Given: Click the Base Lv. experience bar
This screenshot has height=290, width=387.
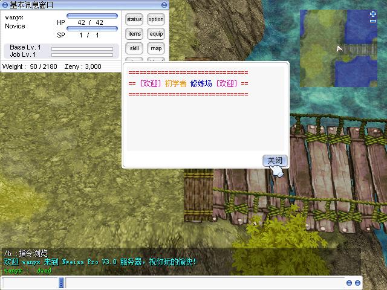Looking at the screenshot, I should click(x=82, y=48).
